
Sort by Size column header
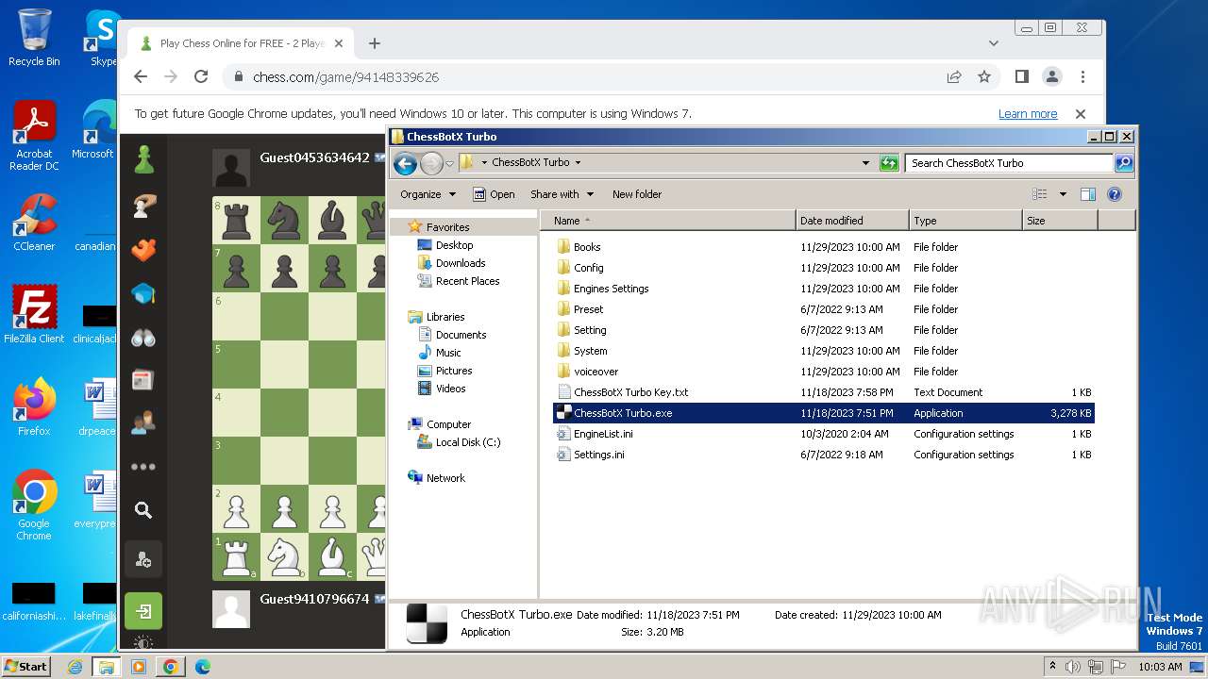[x=1061, y=221]
